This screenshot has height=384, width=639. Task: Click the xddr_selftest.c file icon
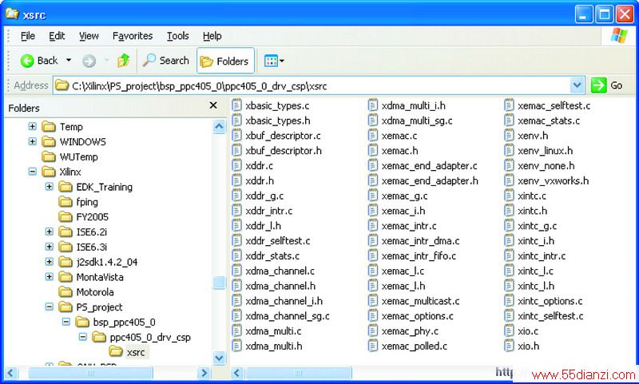click(x=236, y=240)
